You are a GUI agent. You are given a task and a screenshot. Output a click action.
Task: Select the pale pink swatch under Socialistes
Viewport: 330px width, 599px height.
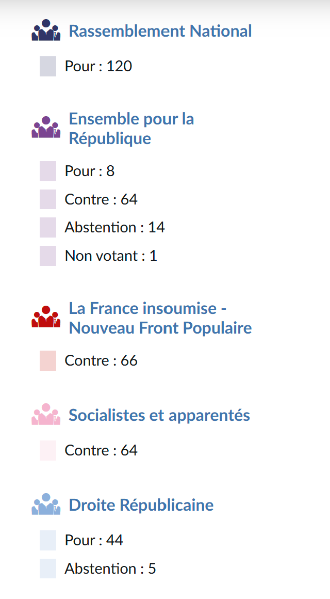(48, 450)
